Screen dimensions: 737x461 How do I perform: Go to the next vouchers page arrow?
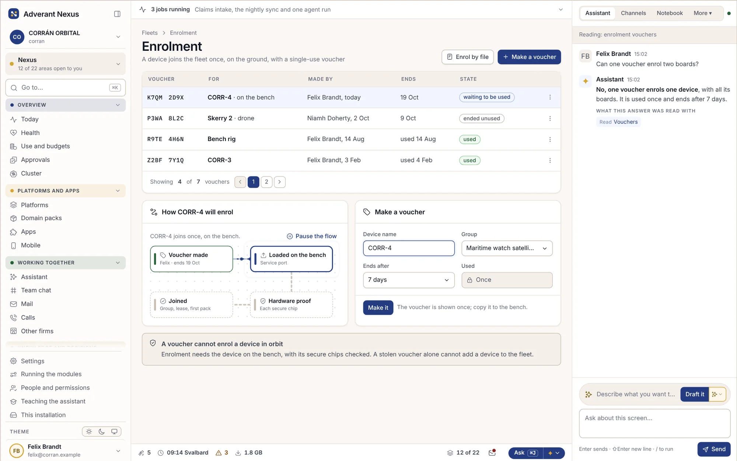click(x=280, y=182)
